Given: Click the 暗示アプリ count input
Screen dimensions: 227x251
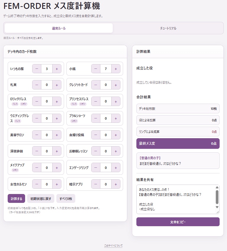Looking at the screenshot, I should pyautogui.click(x=106, y=184).
